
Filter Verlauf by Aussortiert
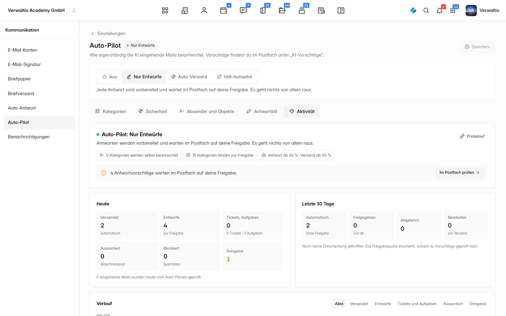pos(453,304)
